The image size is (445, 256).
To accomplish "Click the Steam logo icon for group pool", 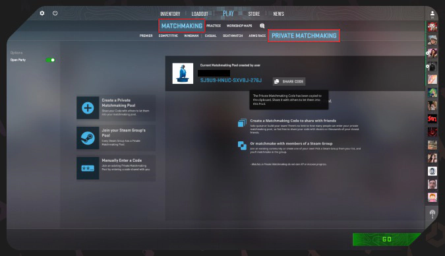I will (88, 138).
